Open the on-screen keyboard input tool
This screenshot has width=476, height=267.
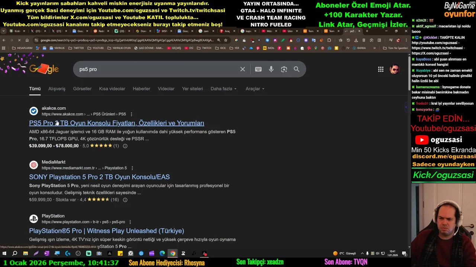[x=258, y=69]
